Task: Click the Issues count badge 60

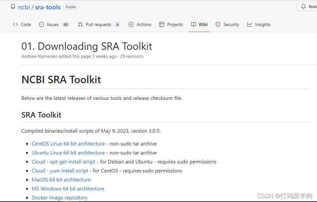Action: [x=66, y=24]
